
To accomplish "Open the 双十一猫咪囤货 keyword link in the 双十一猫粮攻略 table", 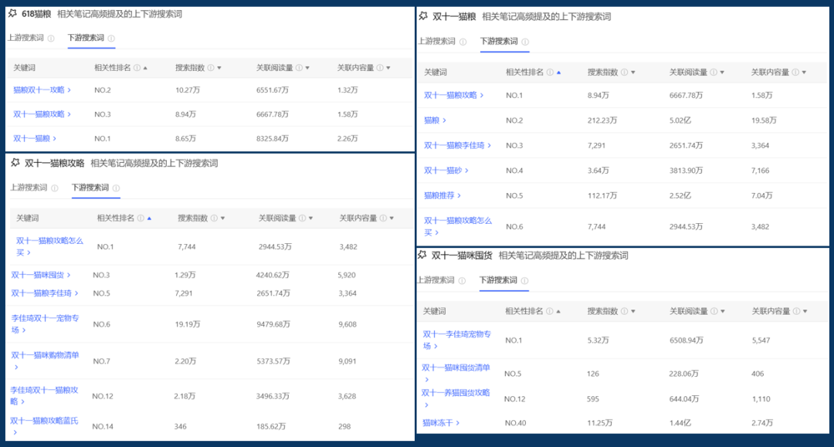I will click(40, 275).
